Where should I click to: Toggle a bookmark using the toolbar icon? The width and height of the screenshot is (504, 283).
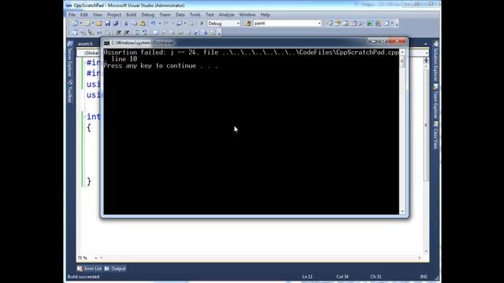[156, 32]
